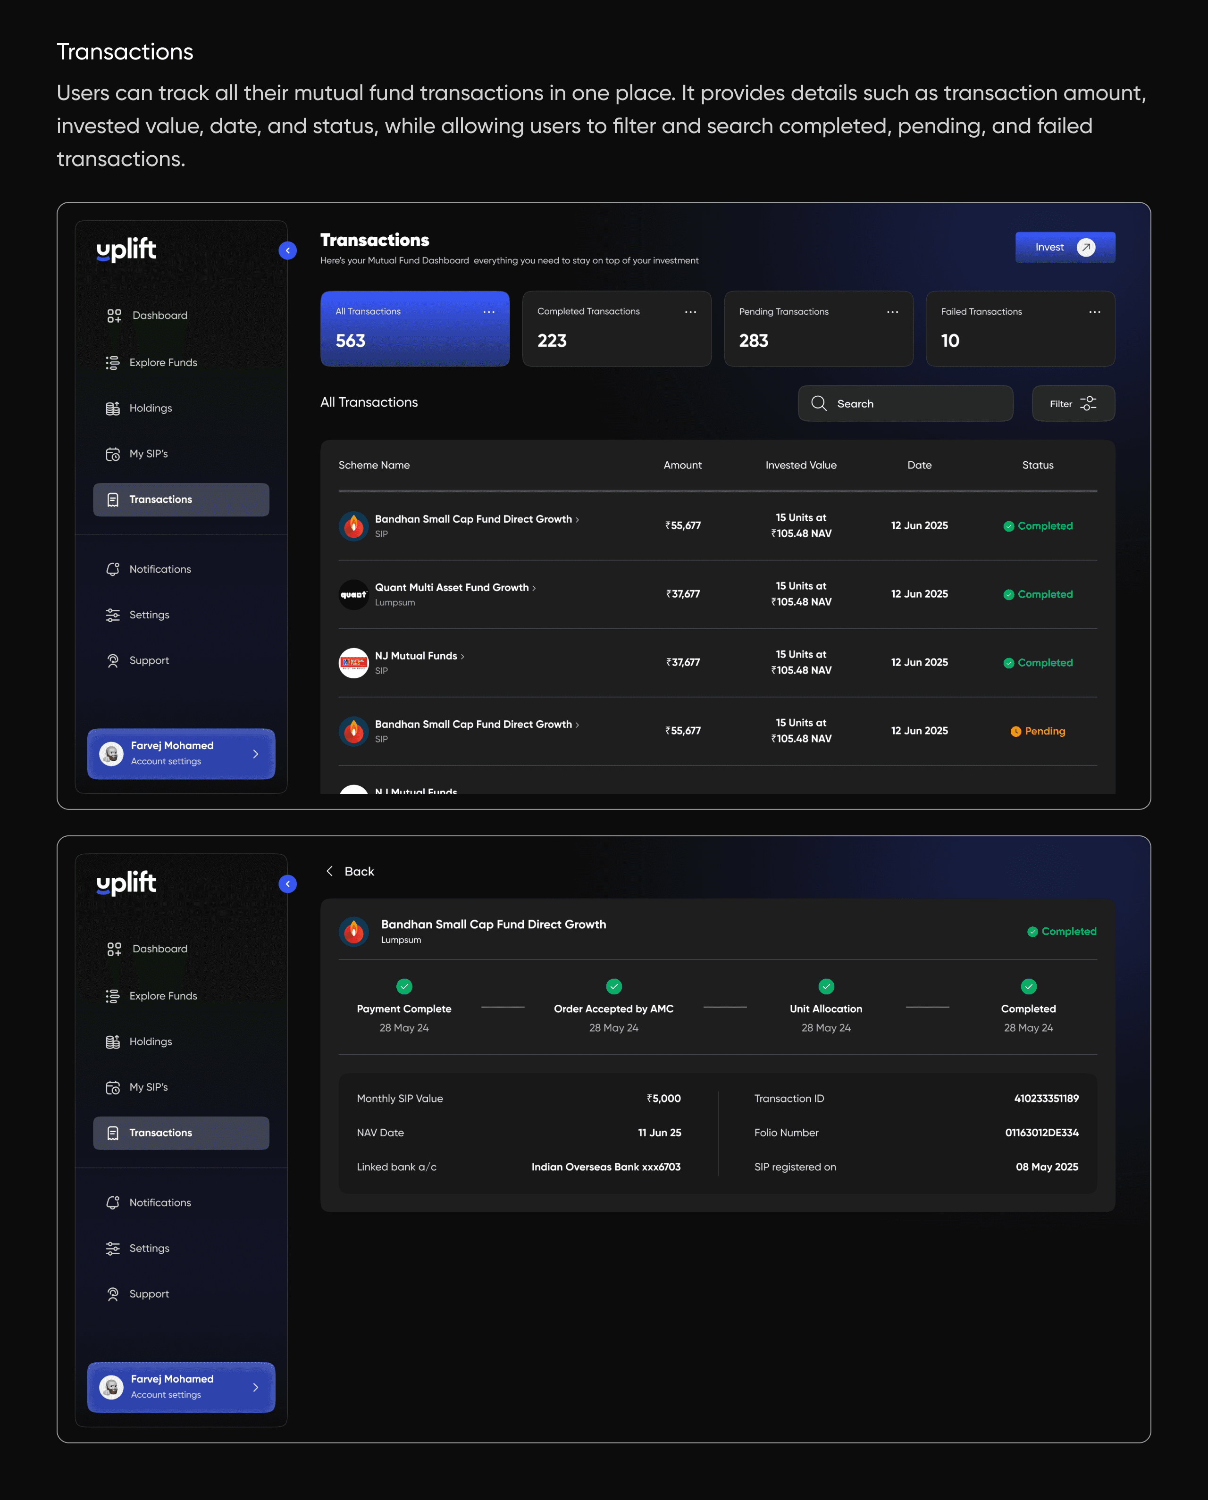
Task: Click the Holdings icon in top sidebar
Action: point(113,408)
